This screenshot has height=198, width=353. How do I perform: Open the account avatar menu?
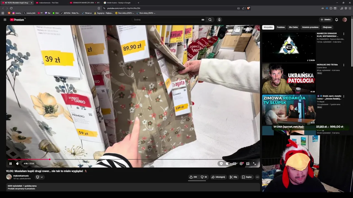(344, 20)
